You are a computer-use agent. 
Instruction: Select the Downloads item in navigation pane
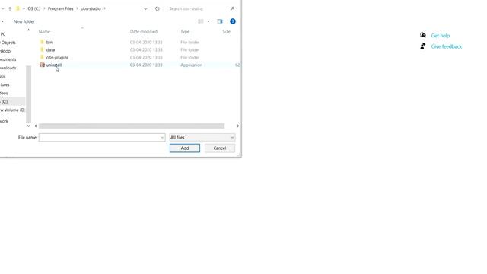8,68
